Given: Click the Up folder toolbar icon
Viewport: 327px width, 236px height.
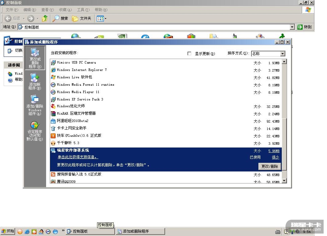Looking at the screenshot, I should point(45,18).
